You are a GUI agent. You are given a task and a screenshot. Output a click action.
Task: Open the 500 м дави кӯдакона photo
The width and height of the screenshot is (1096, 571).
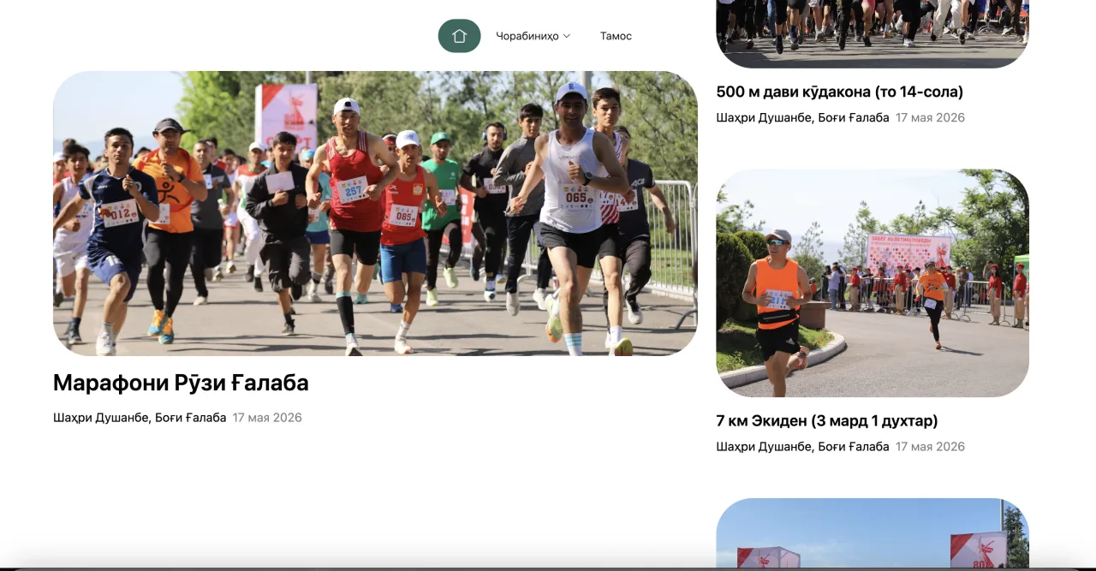click(873, 33)
